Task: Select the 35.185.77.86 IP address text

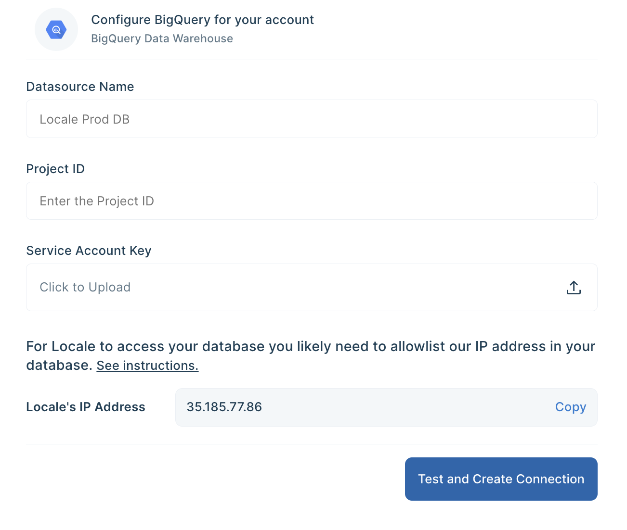Action: [x=224, y=407]
